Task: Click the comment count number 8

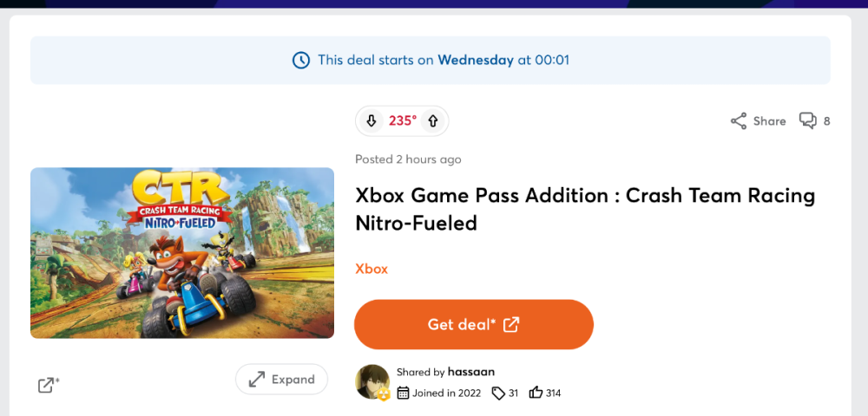Action: click(826, 121)
